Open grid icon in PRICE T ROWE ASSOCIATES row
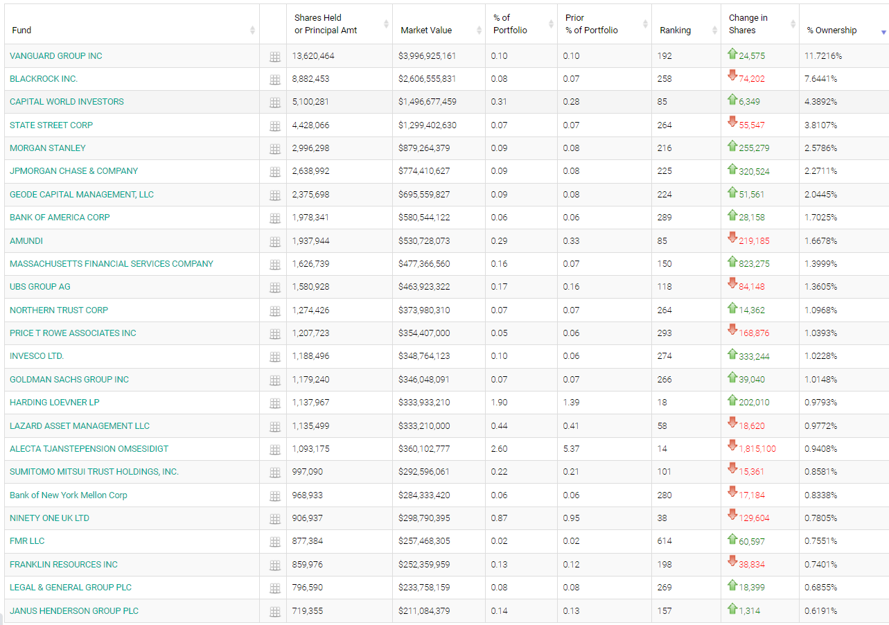This screenshot has height=625, width=889. coord(274,334)
